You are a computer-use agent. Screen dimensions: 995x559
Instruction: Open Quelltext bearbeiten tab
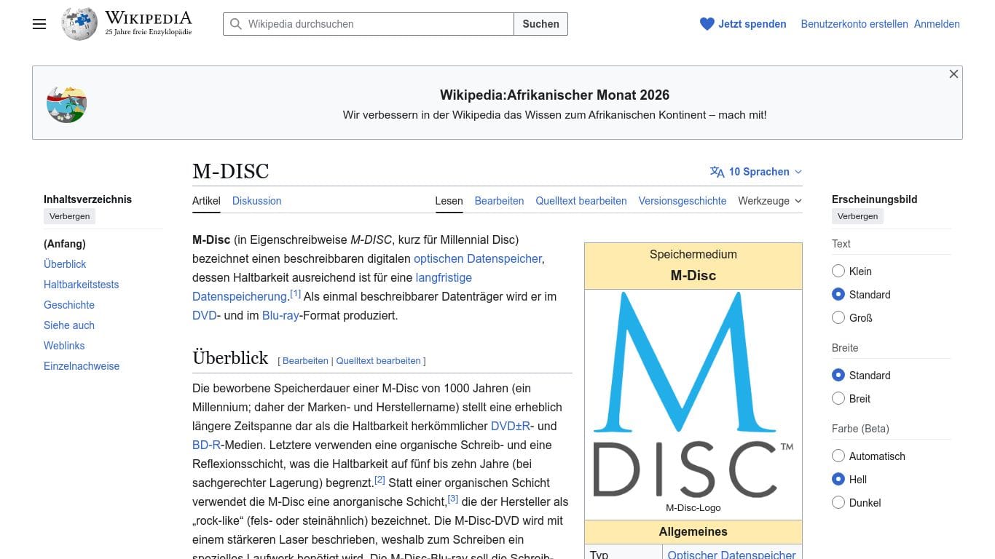point(581,201)
